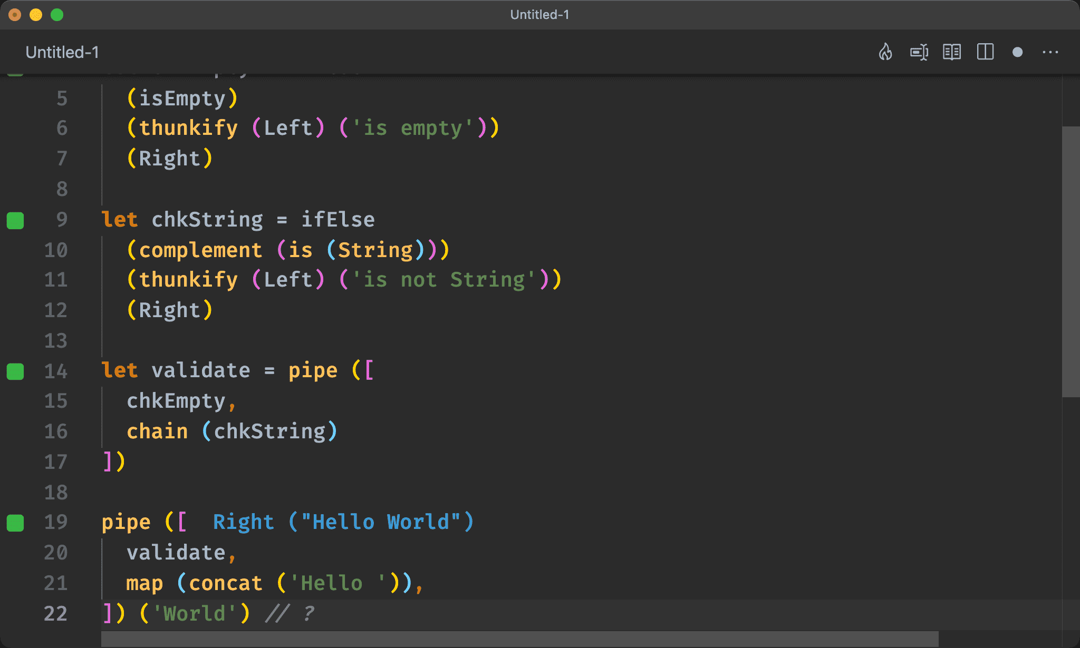Image resolution: width=1080 pixels, height=648 pixels.
Task: Click 'validate' variable on line 14
Action: tap(201, 370)
